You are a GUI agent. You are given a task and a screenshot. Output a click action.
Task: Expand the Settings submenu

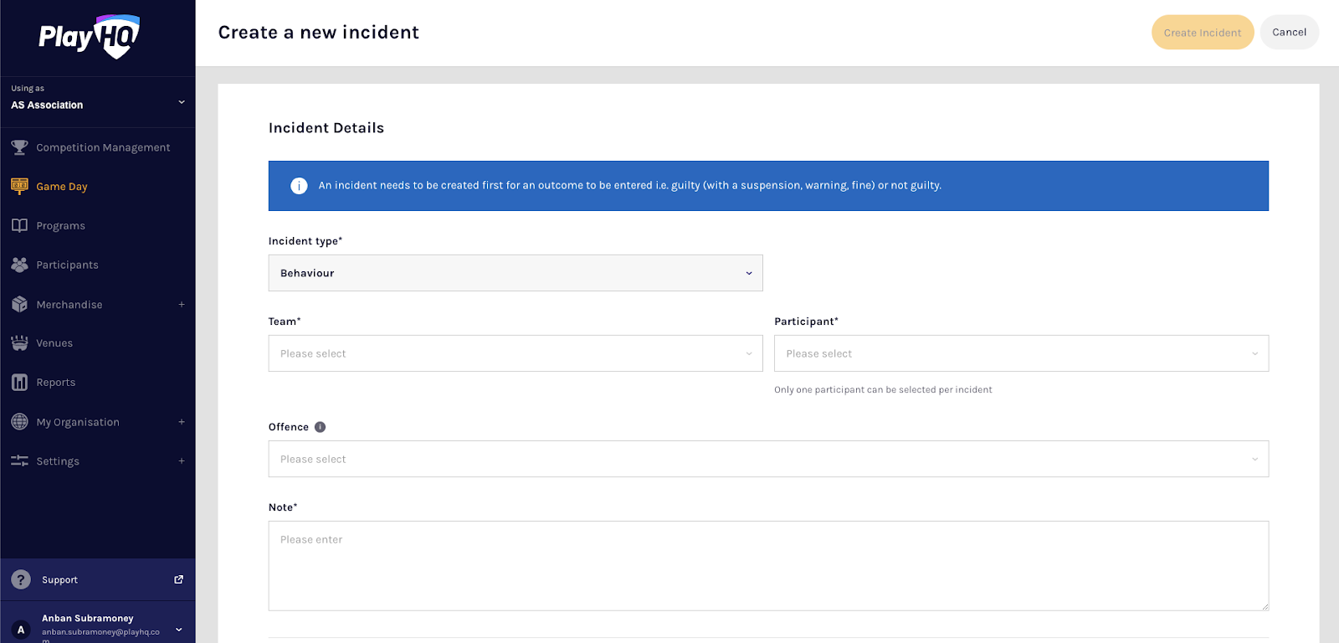182,461
